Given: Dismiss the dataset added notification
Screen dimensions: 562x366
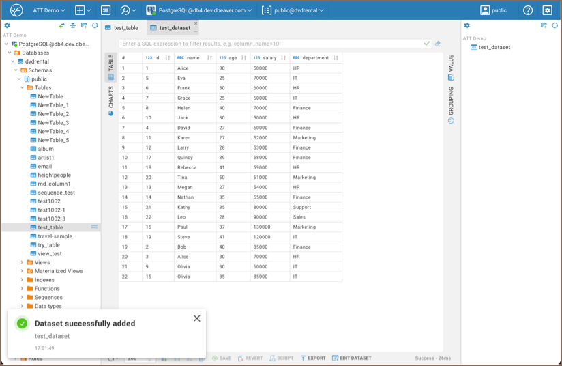Looking at the screenshot, I should click(x=196, y=318).
